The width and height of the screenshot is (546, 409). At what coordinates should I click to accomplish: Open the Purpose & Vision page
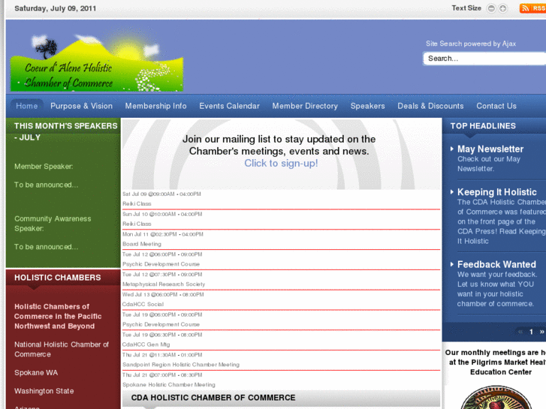click(x=81, y=106)
